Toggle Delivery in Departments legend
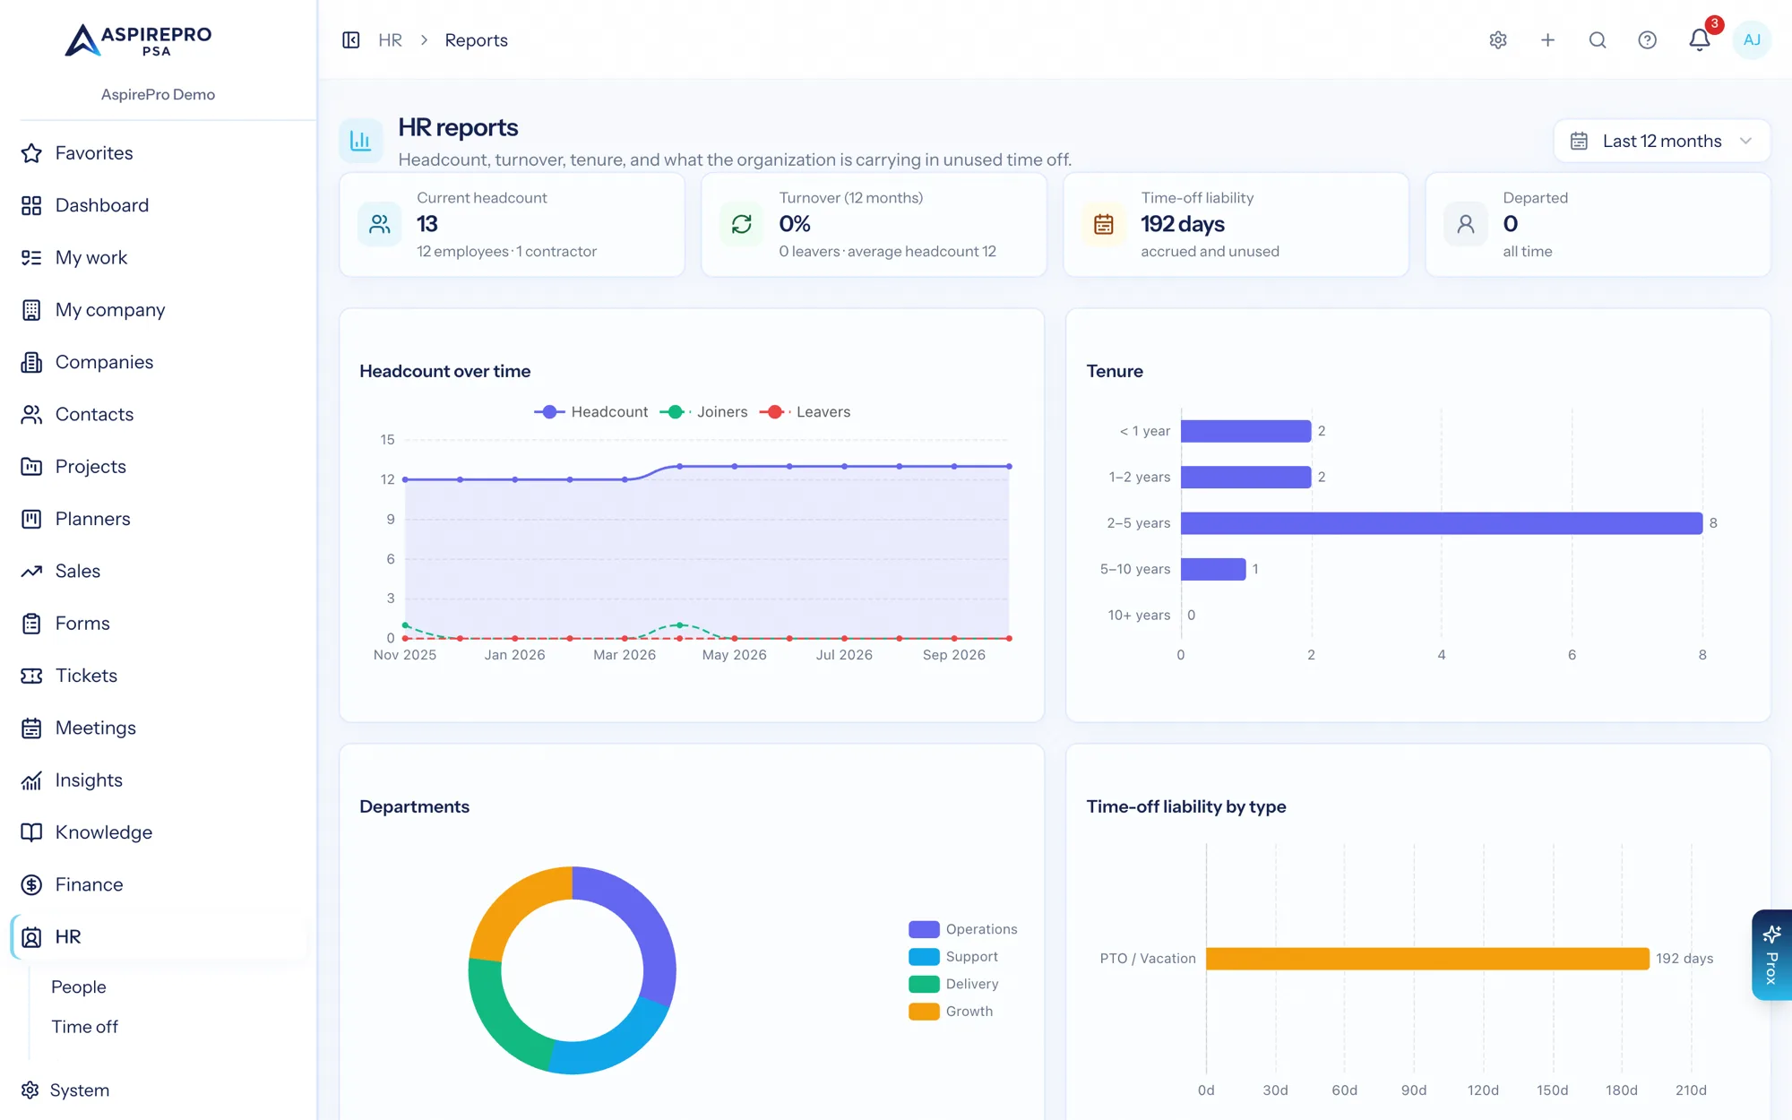This screenshot has height=1120, width=1792. click(953, 984)
